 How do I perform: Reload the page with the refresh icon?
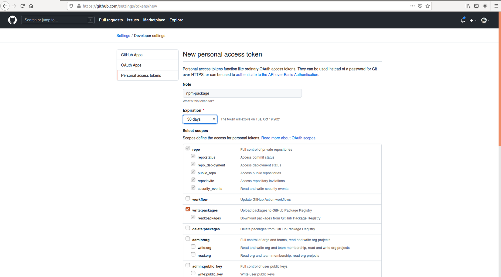22,6
